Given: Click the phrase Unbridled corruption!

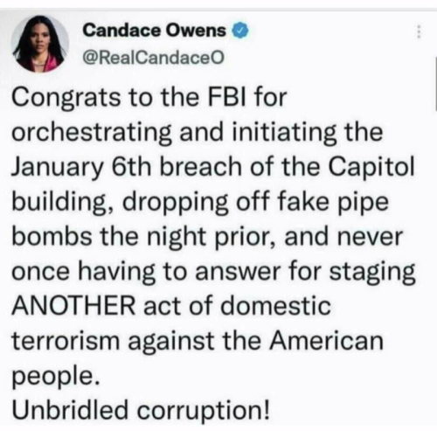Looking at the screenshot, I should (141, 409).
